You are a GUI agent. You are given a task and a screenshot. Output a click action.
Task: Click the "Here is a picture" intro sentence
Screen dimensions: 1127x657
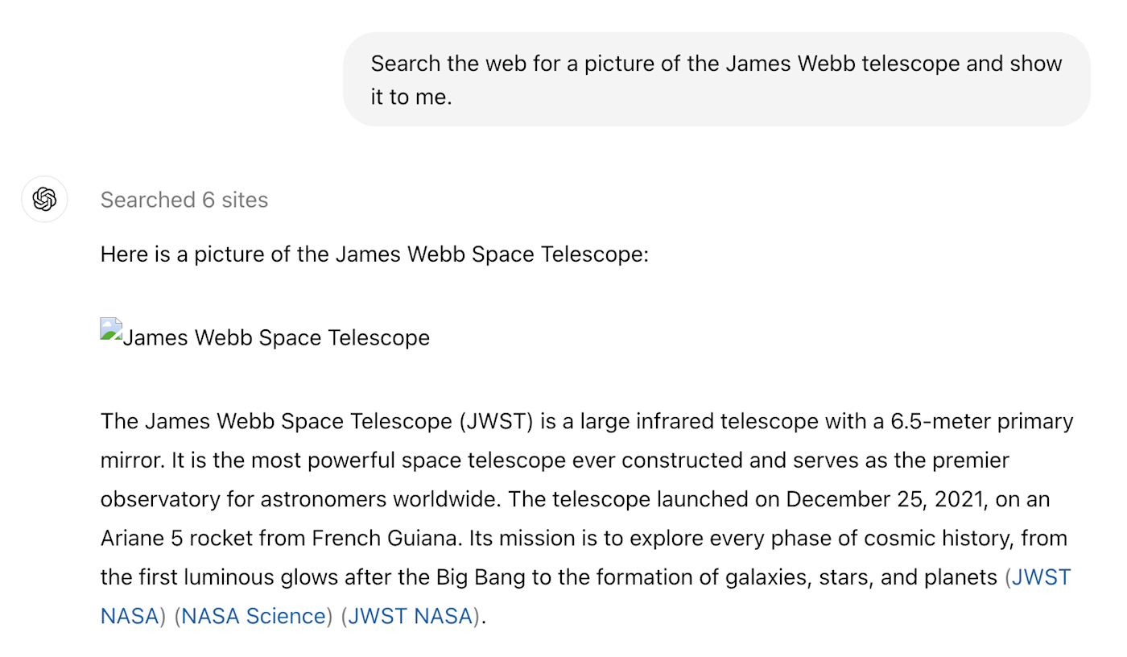point(374,254)
